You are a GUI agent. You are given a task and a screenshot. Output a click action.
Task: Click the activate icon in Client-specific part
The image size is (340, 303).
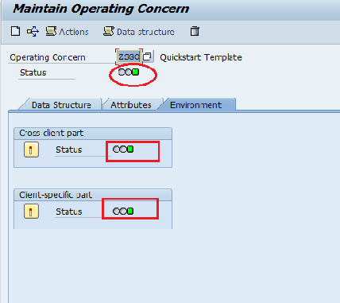point(31,212)
